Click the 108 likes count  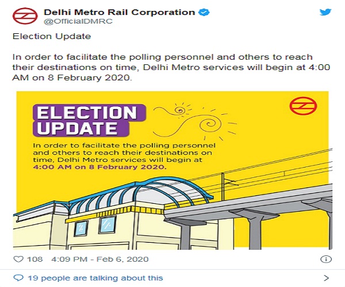point(34,259)
